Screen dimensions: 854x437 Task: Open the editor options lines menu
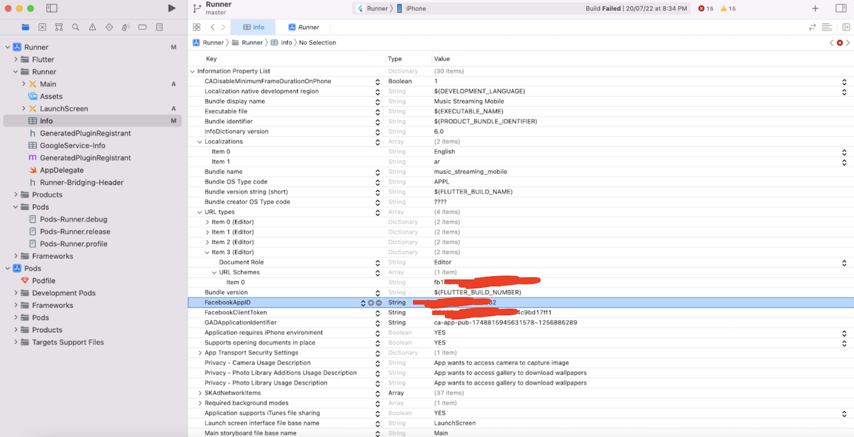click(827, 27)
